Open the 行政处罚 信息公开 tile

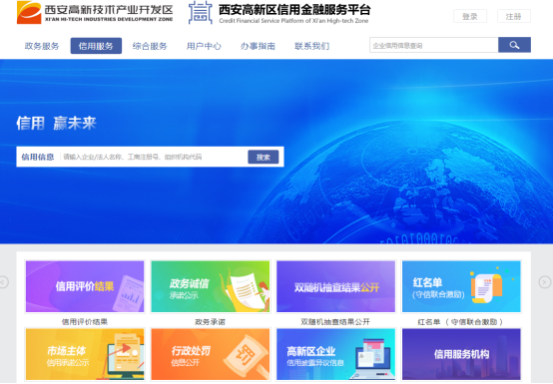[x=211, y=354]
